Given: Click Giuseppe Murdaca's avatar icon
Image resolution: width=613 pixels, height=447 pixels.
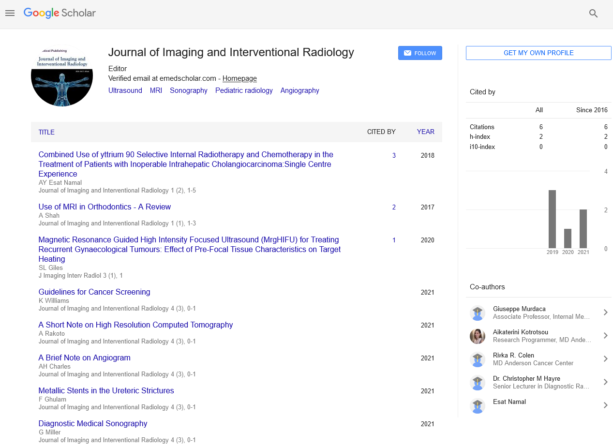Looking at the screenshot, I should click(478, 313).
